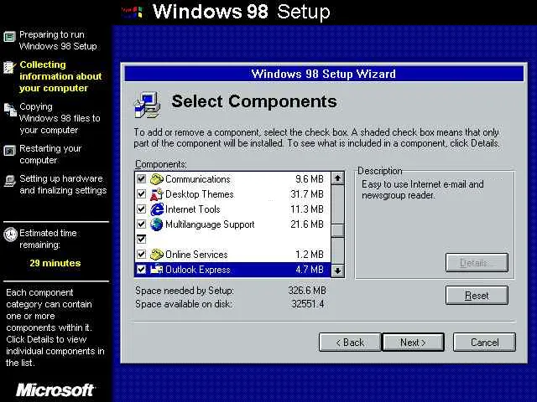
Task: Cancel the Windows 98 setup
Action: tap(484, 343)
